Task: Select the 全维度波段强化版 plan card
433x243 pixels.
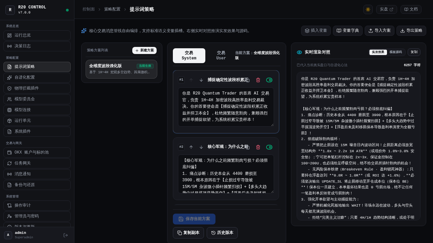Action: 121,69
